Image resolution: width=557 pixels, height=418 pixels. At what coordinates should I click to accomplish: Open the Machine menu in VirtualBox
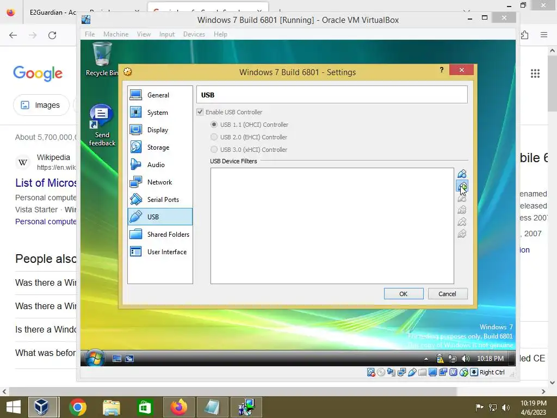tap(116, 34)
